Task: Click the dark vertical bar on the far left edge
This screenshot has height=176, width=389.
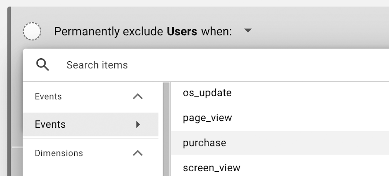Action: click(x=9, y=91)
